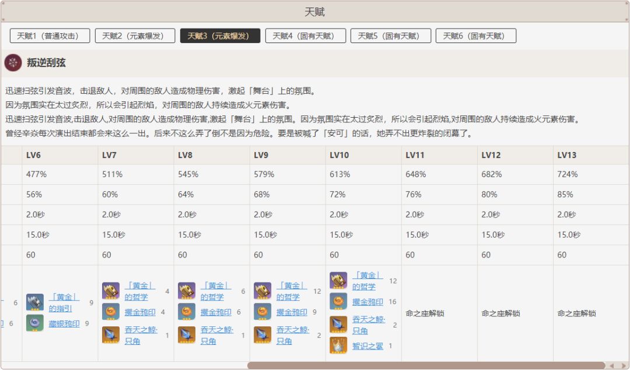
Task: Switch to 天赋2（元素爆发）tab
Action: pyautogui.click(x=135, y=36)
